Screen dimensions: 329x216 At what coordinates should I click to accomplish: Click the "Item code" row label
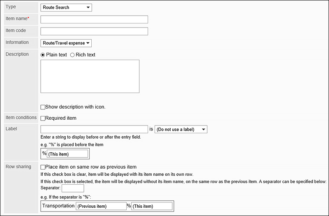click(x=16, y=30)
